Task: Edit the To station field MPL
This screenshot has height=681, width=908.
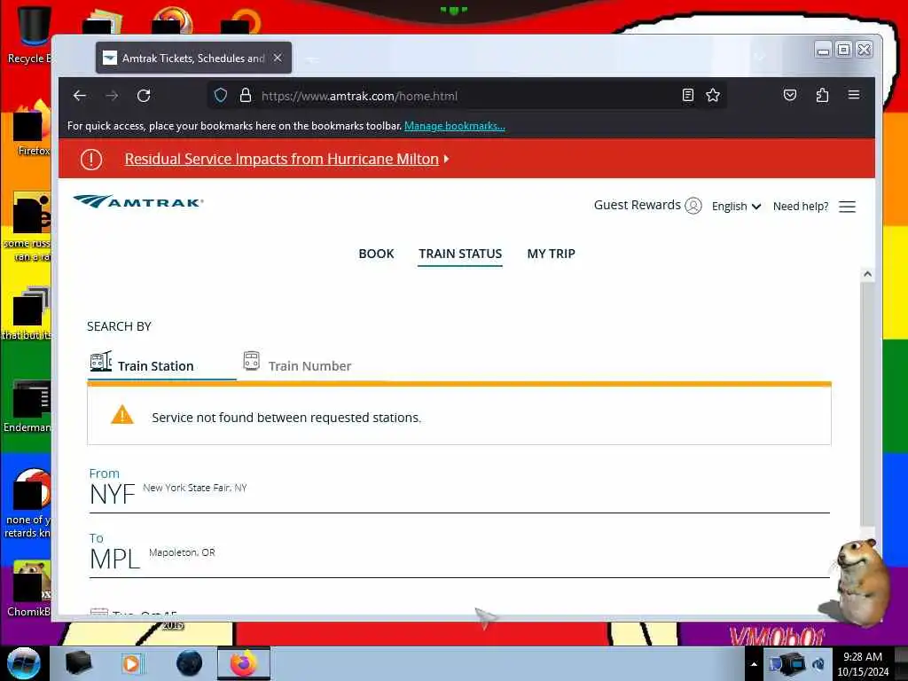Action: point(459,555)
